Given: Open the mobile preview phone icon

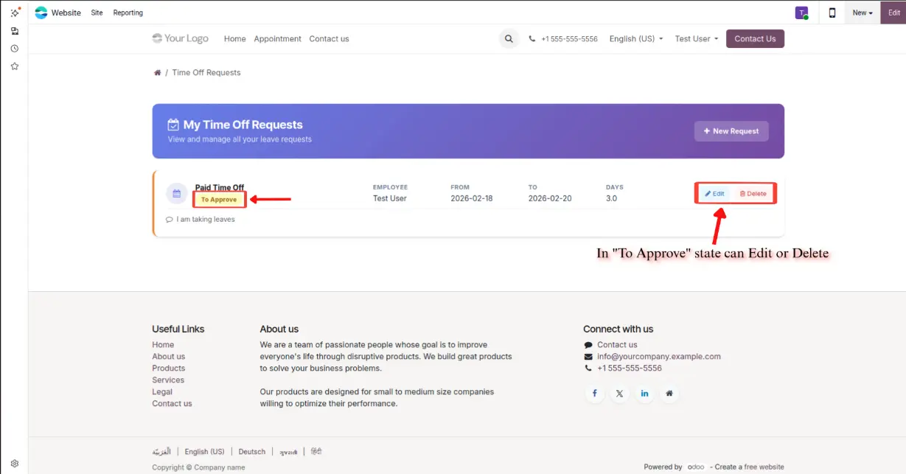Looking at the screenshot, I should tap(832, 13).
